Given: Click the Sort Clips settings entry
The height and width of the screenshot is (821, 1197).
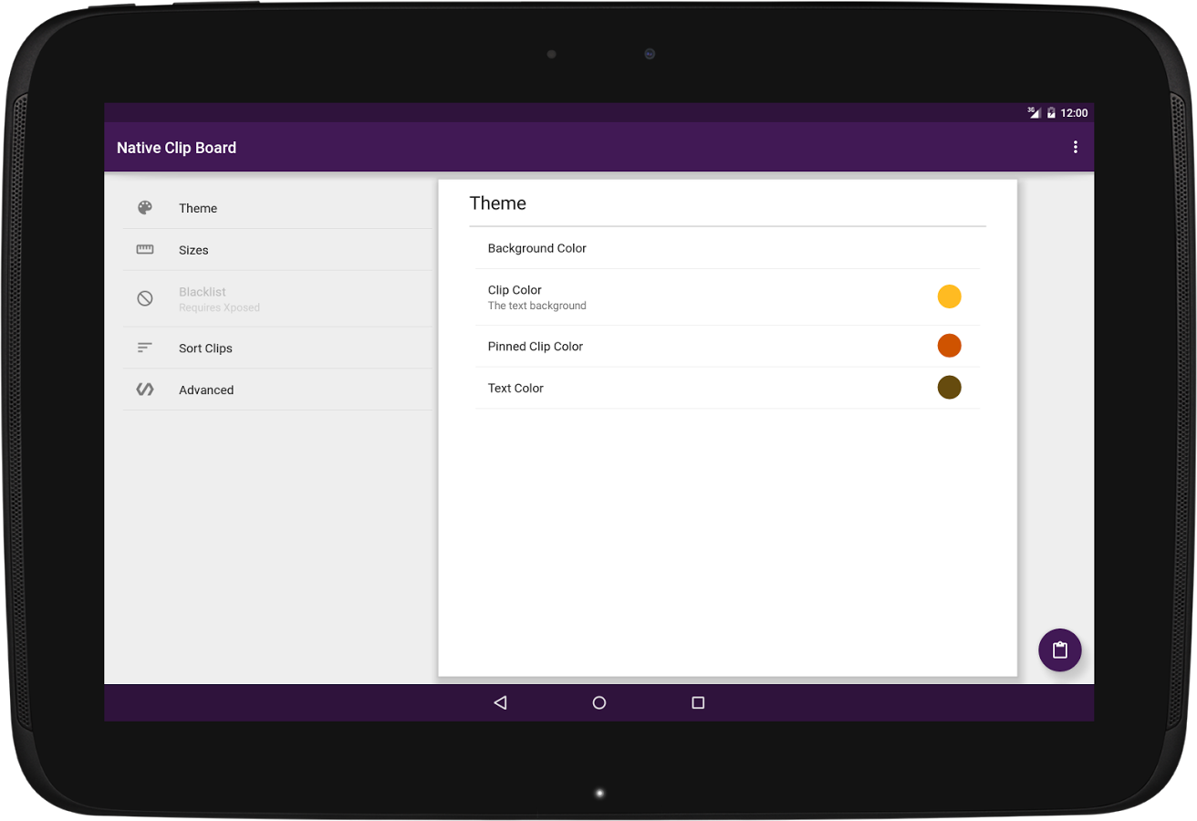Looking at the screenshot, I should [x=205, y=347].
